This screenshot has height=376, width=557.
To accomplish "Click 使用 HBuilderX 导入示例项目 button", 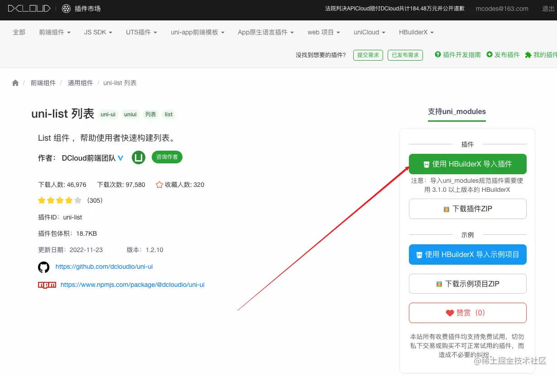I will pos(468,254).
